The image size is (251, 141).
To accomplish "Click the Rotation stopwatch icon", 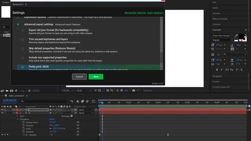I will coord(24,132).
